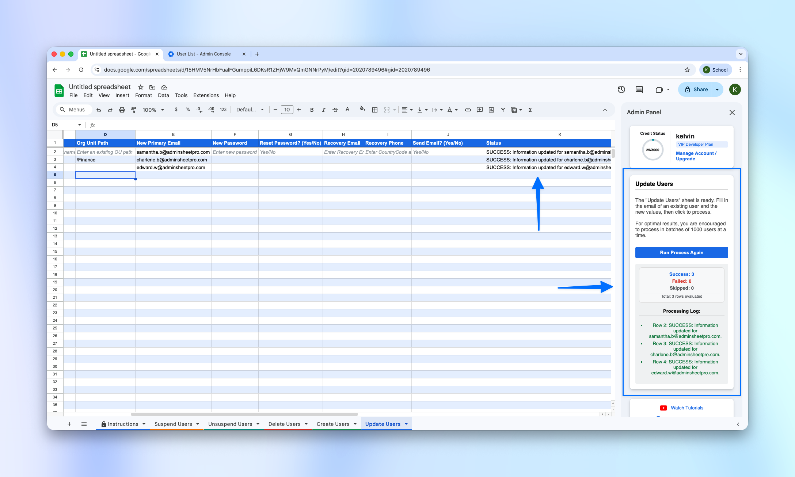Open version history clock icon
The width and height of the screenshot is (795, 477).
(621, 89)
